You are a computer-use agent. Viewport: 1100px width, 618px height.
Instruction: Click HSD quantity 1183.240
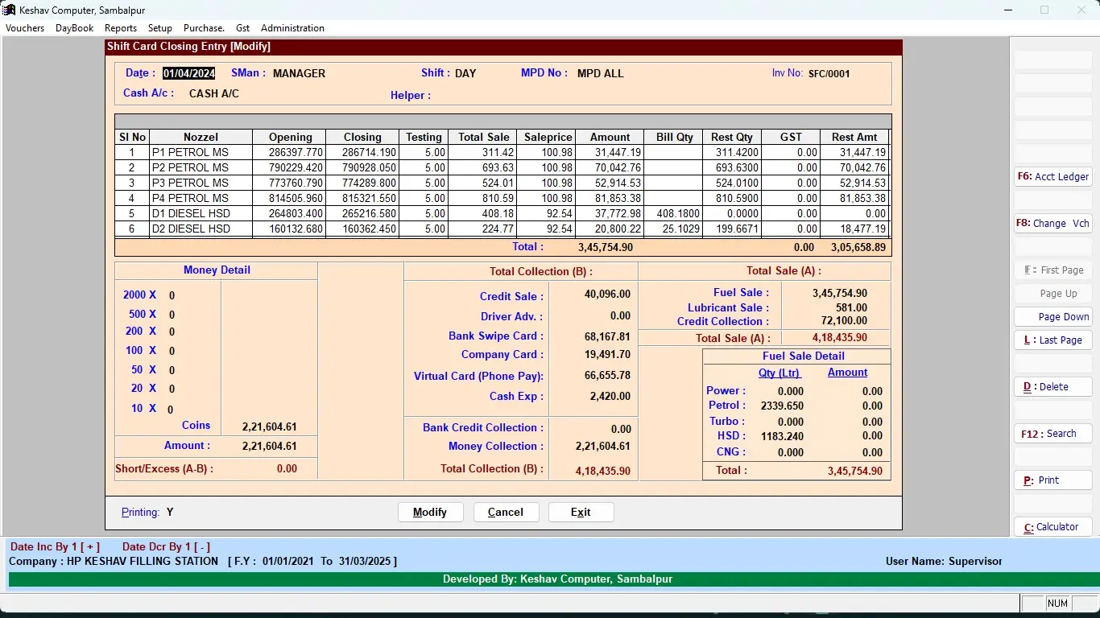coord(782,436)
